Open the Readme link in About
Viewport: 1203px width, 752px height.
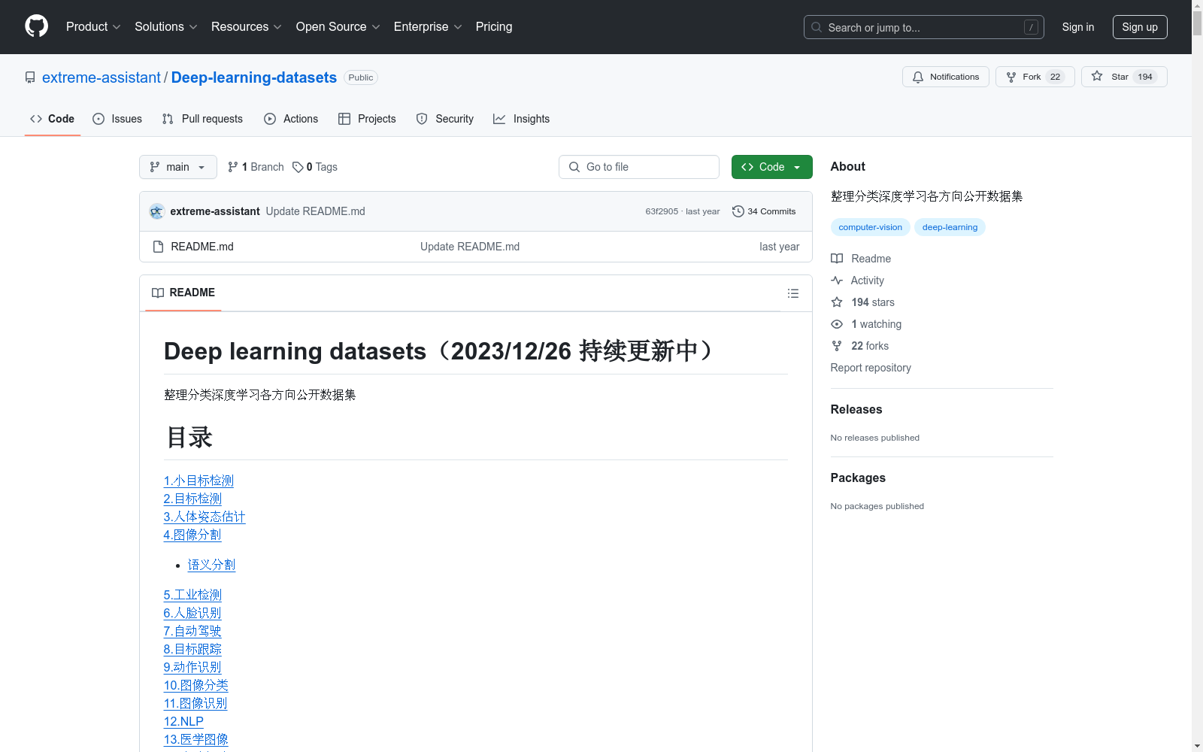point(861,259)
